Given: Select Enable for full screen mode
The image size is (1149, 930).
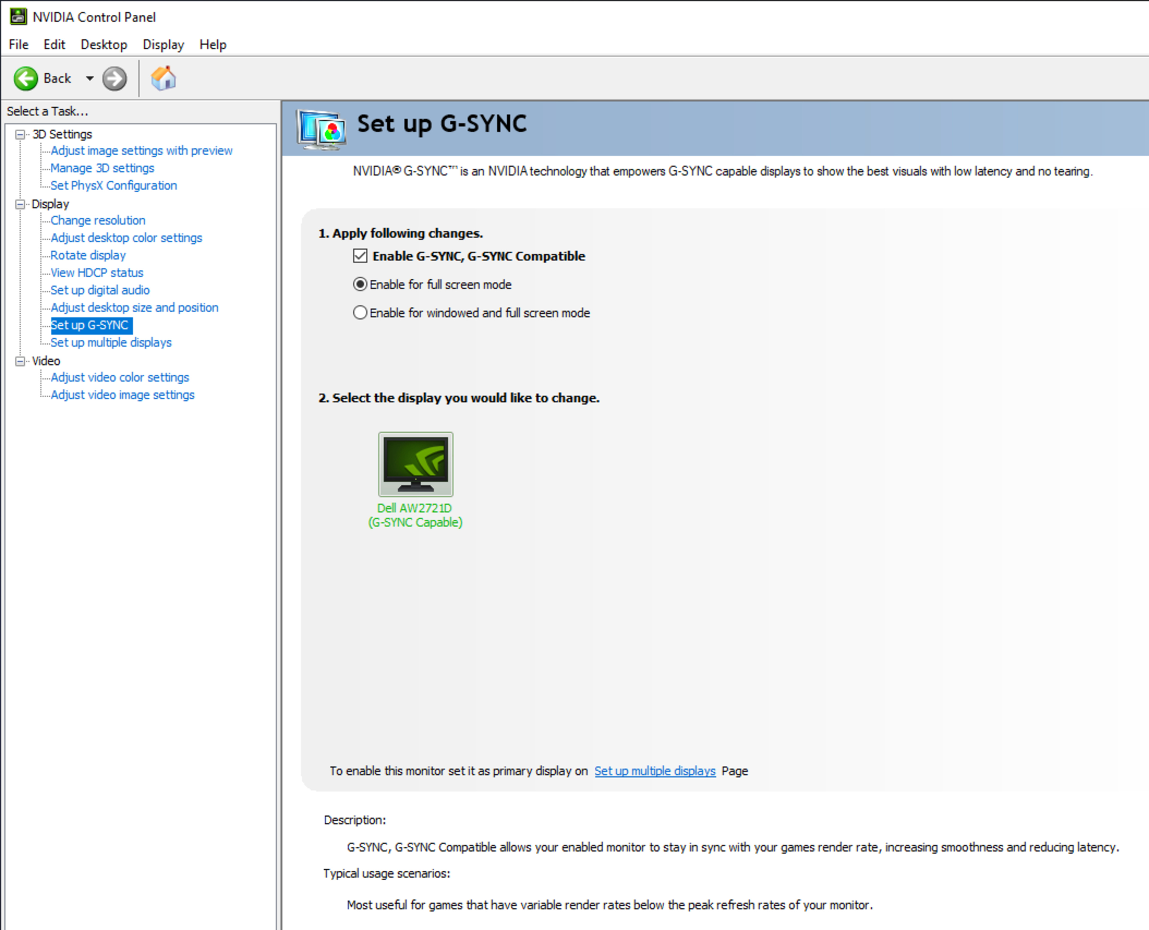Looking at the screenshot, I should tap(360, 285).
